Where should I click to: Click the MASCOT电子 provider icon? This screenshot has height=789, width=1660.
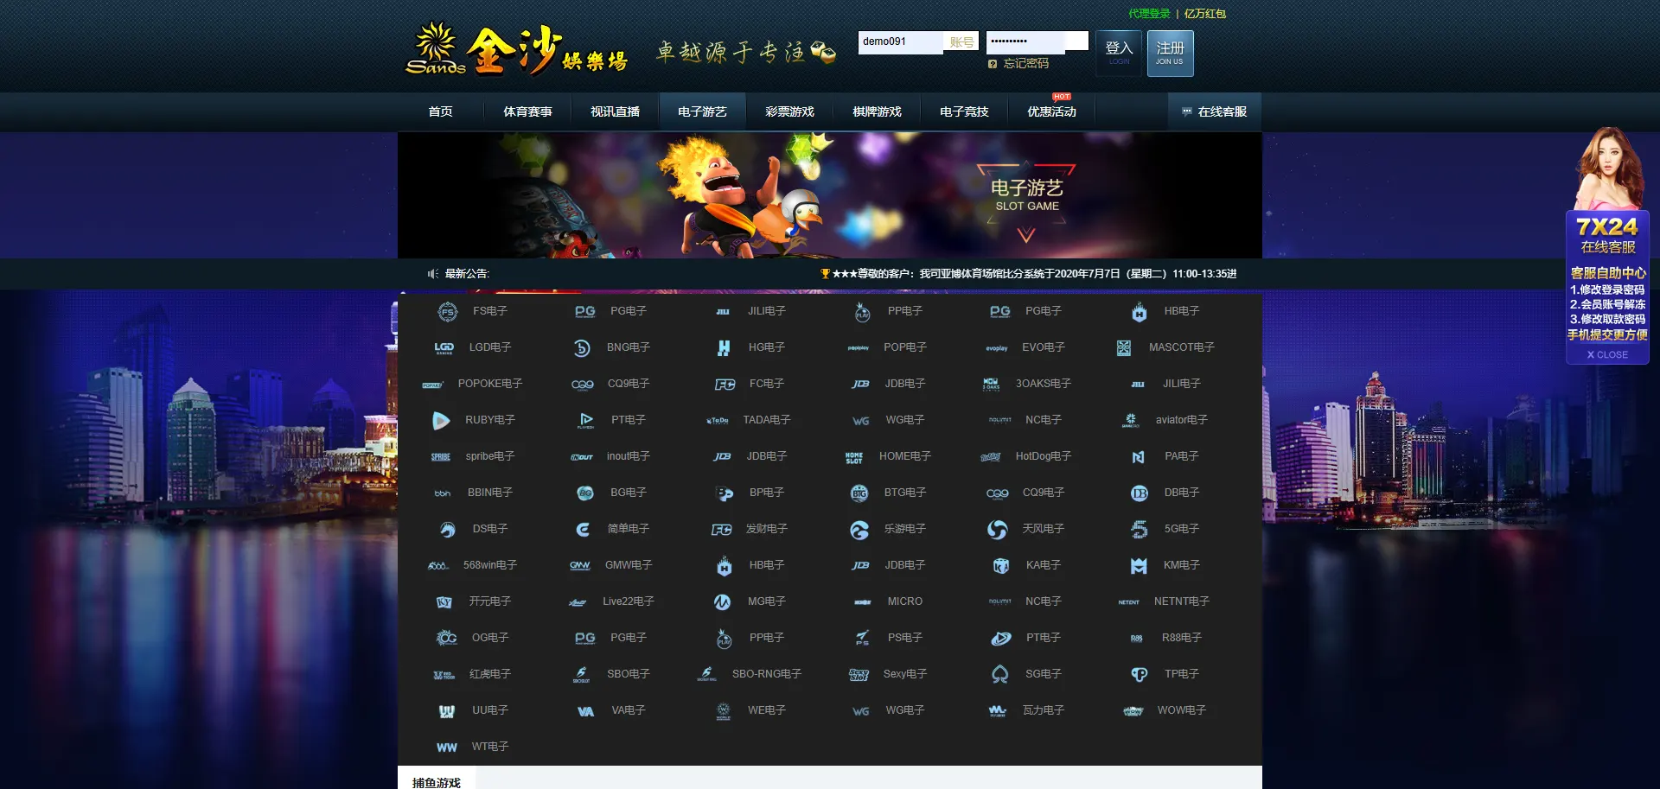tap(1123, 348)
